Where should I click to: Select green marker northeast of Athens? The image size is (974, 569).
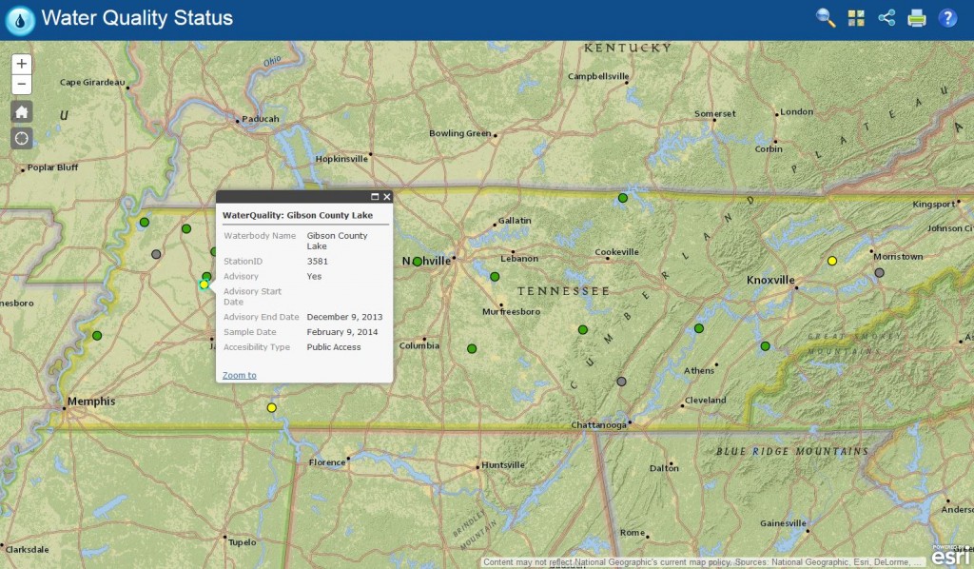(699, 328)
